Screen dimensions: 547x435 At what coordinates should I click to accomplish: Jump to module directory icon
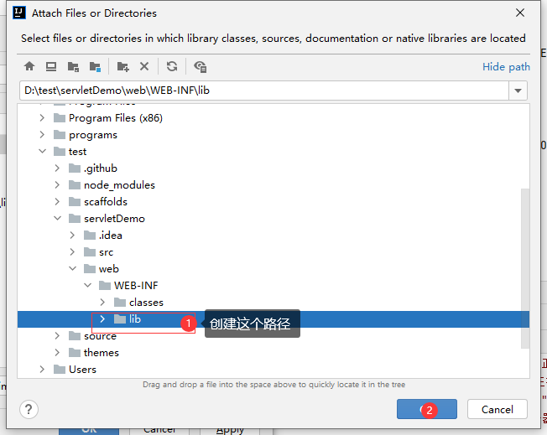click(x=95, y=66)
